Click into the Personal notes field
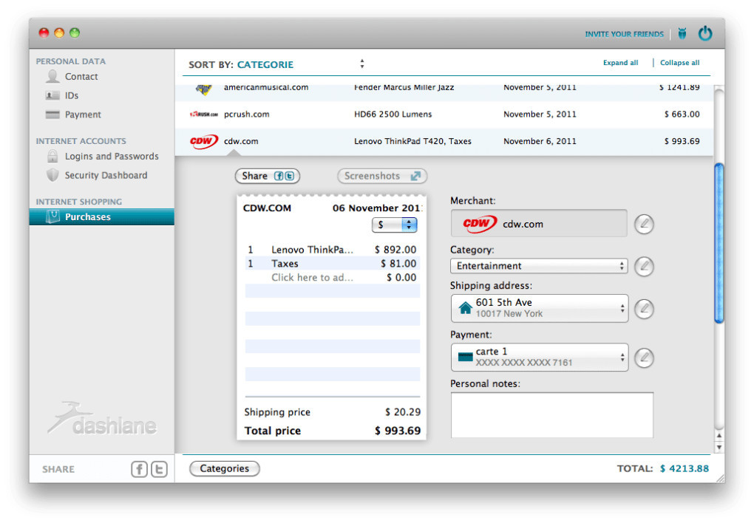754x523 pixels. pyautogui.click(x=551, y=415)
